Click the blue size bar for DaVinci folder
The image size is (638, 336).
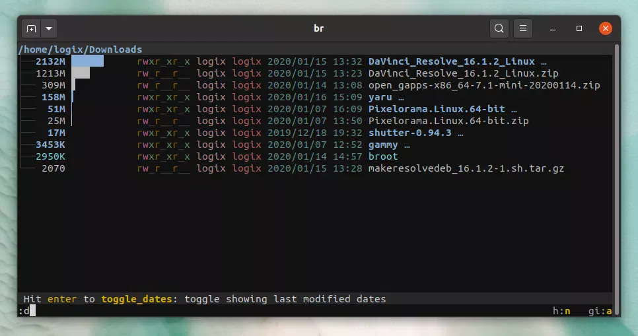point(87,61)
